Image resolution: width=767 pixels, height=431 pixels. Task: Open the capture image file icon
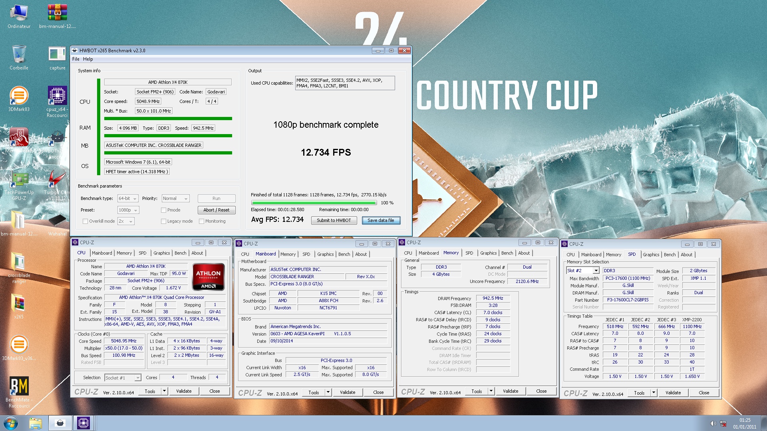click(57, 58)
